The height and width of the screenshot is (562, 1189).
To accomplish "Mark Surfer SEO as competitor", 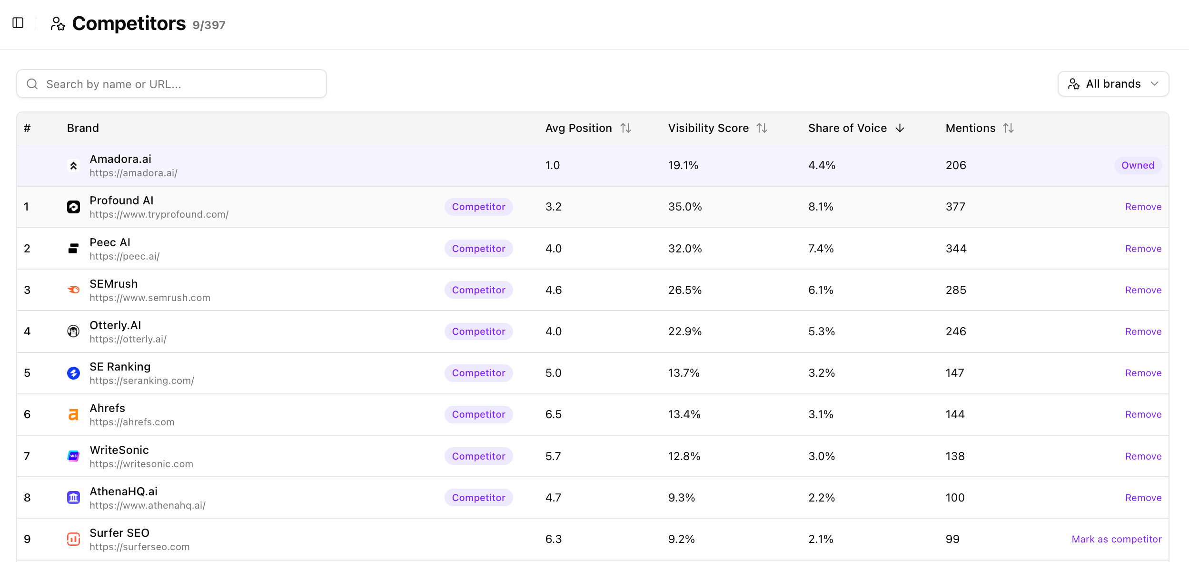I will tap(1117, 539).
